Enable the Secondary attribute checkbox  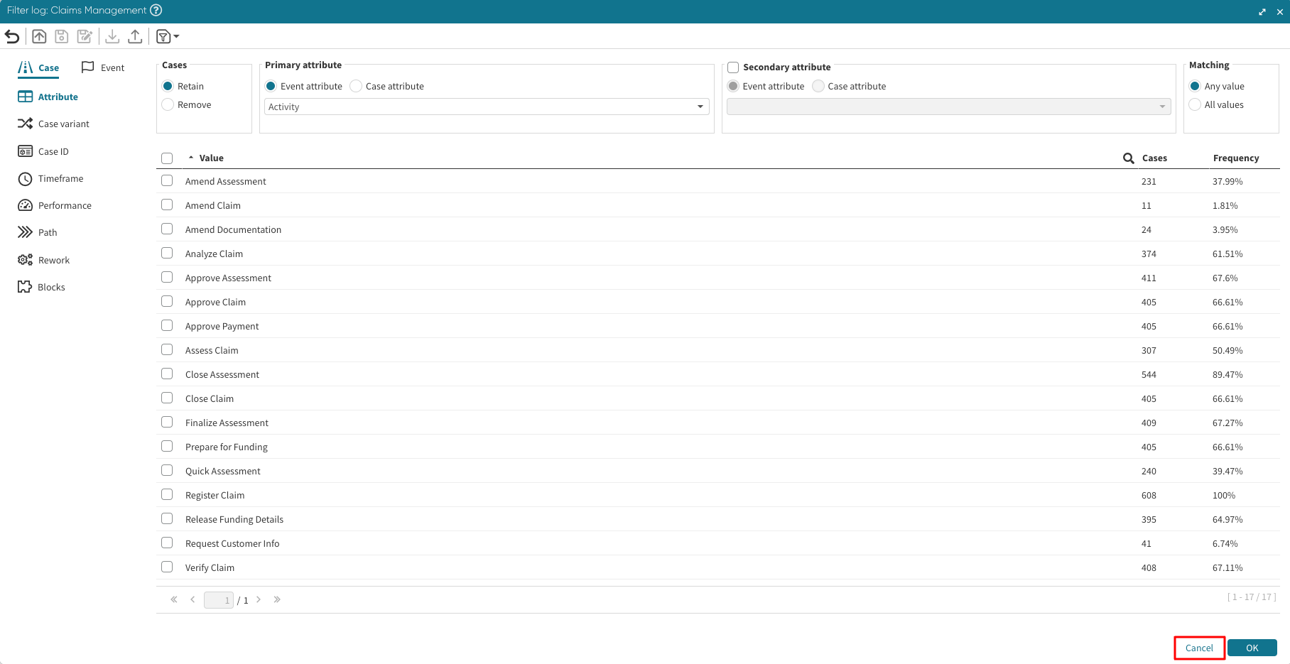733,67
